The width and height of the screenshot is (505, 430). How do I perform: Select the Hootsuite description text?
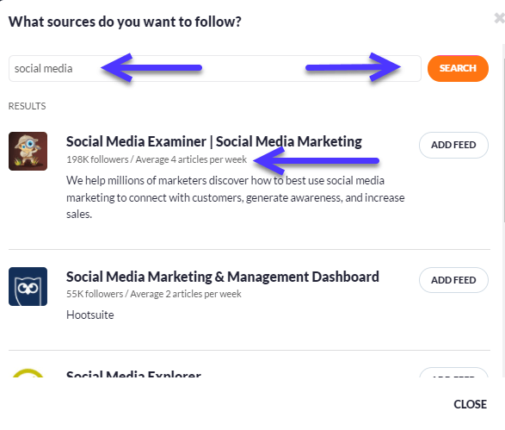pyautogui.click(x=89, y=315)
